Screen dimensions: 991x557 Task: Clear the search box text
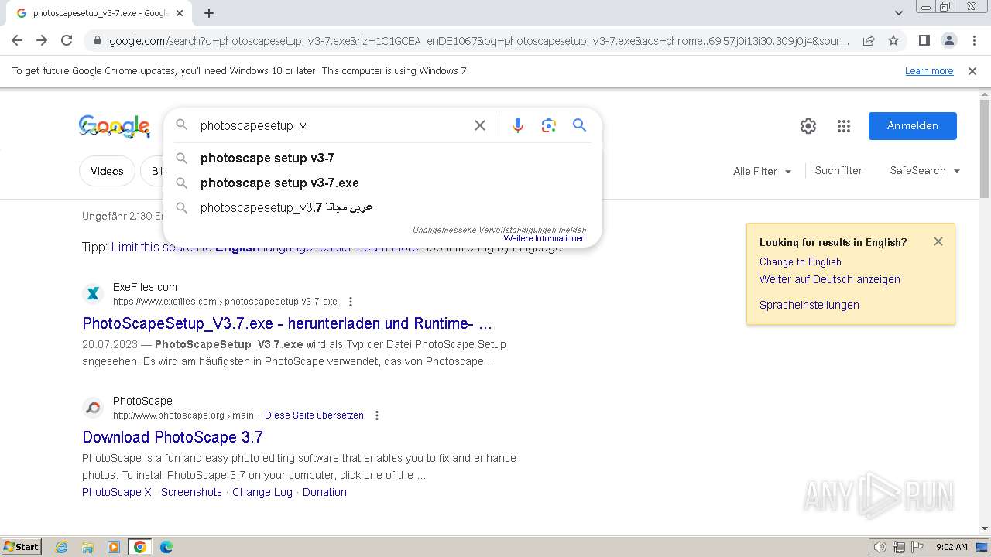[x=480, y=125]
